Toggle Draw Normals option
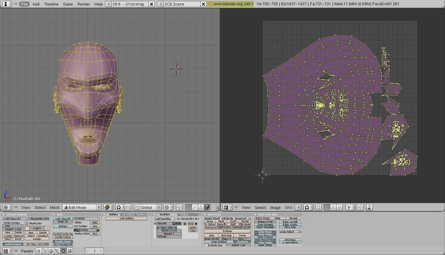Screen dimensions: 445x255 tap(266, 225)
